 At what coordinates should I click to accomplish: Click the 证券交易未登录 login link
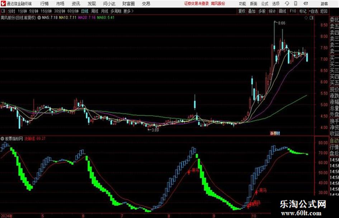pyautogui.click(x=197, y=4)
